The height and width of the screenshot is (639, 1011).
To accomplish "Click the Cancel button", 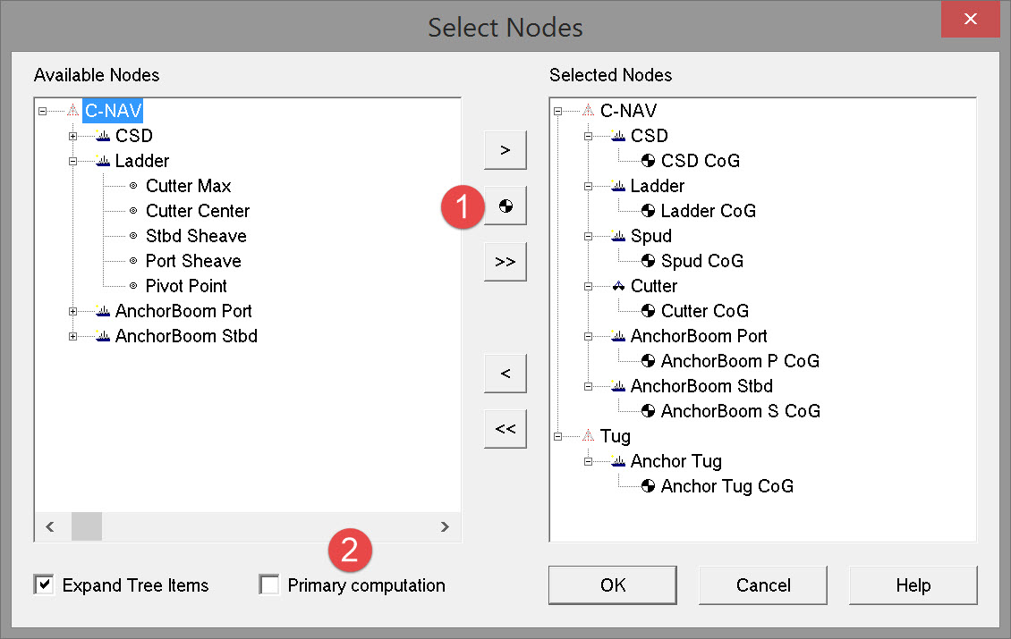I will click(762, 585).
